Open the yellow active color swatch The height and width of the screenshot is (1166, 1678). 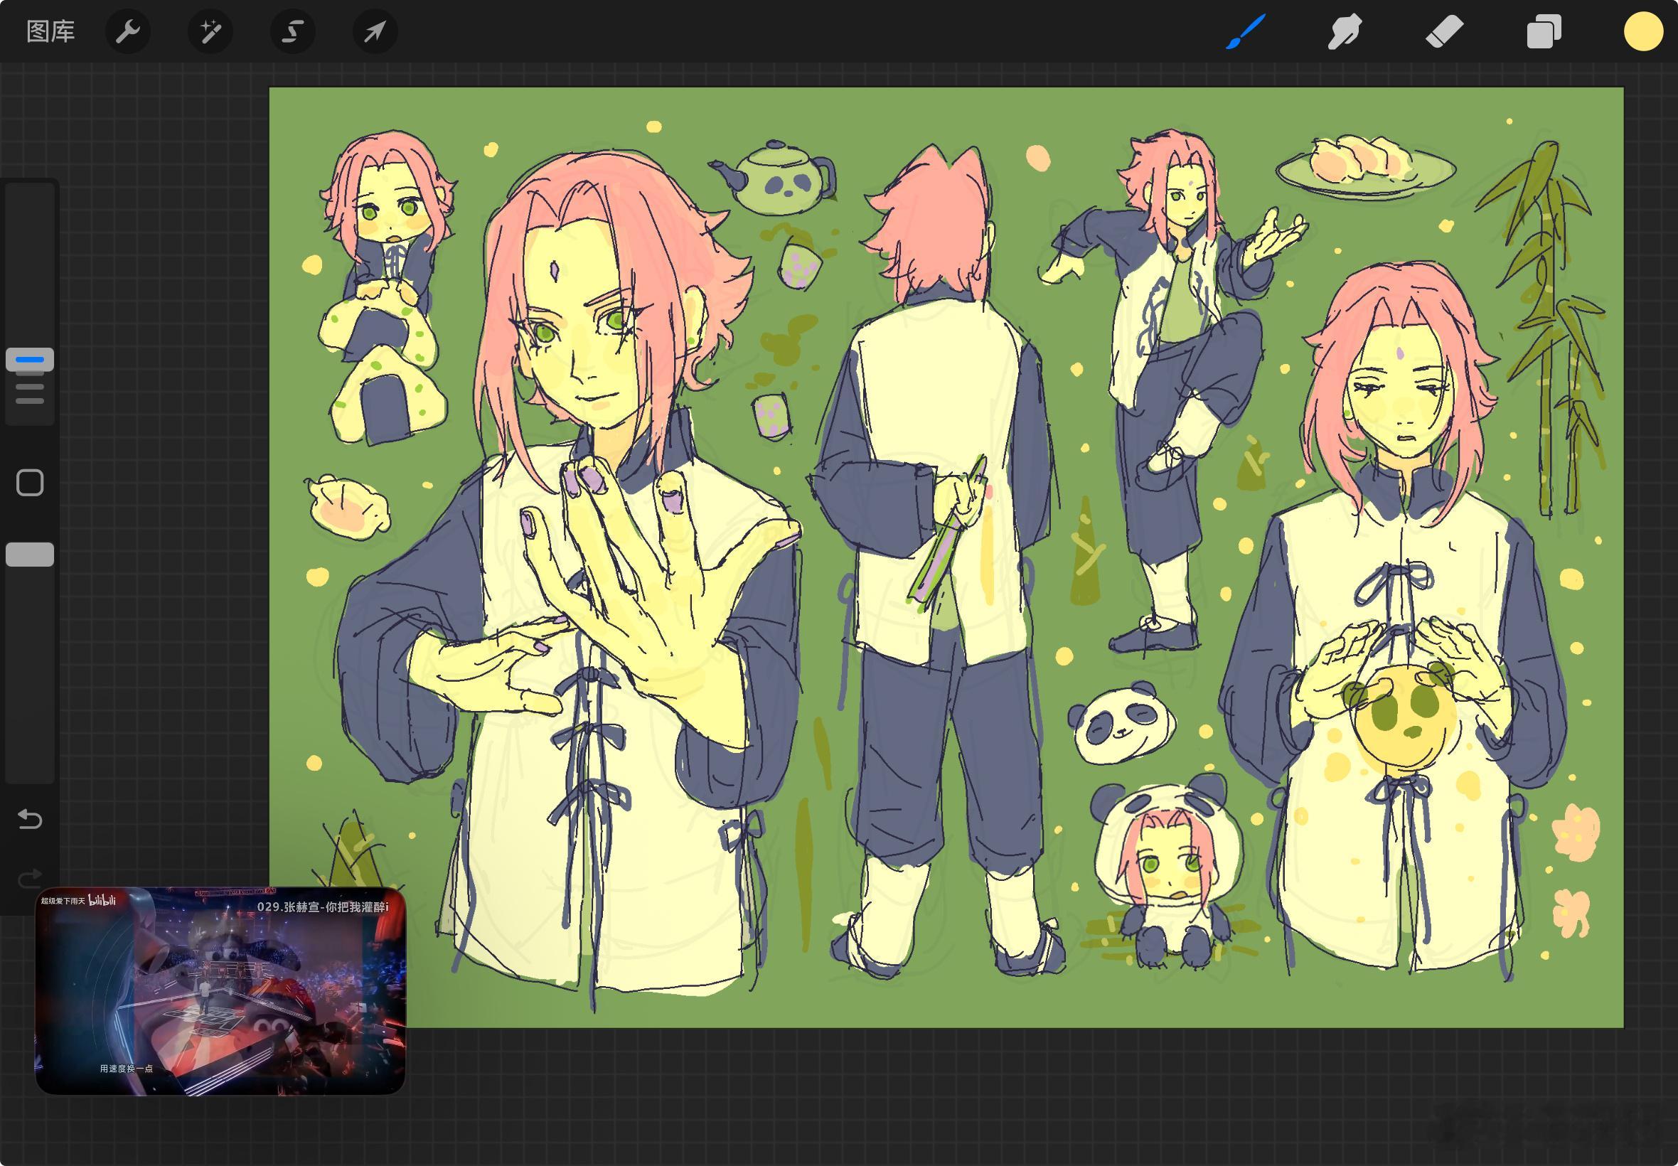coord(1643,31)
